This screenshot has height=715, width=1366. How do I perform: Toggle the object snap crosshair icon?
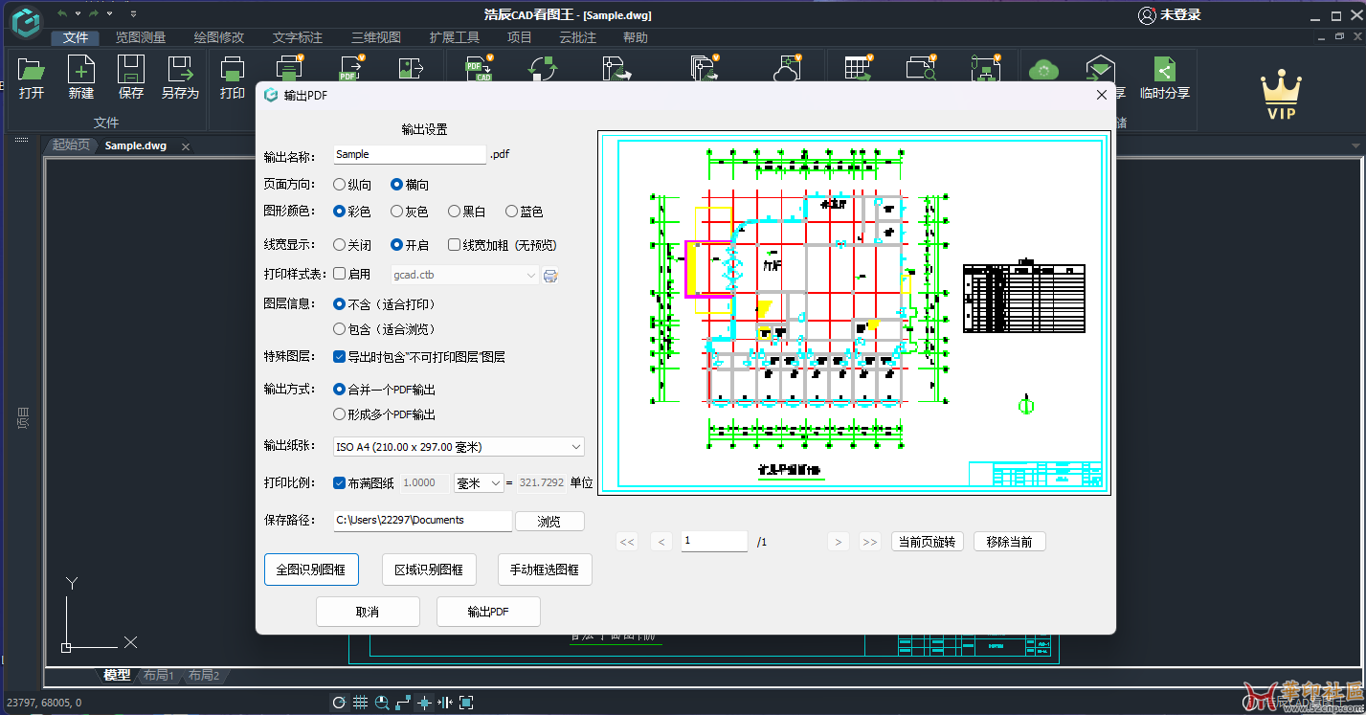click(424, 703)
